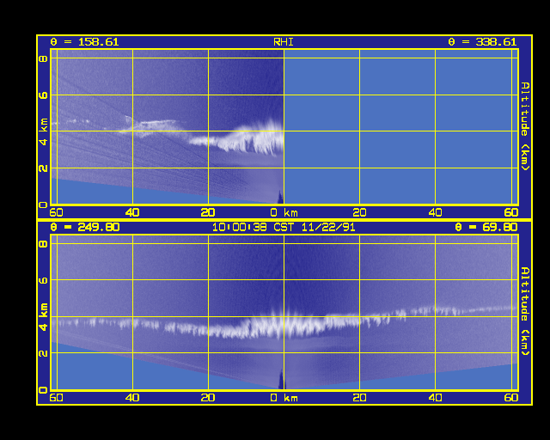The height and width of the screenshot is (440, 550).
Task: Click the "20" range label on the 249.80 side
Action: [208, 398]
